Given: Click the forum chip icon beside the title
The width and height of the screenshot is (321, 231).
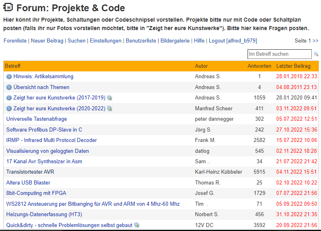Looking at the screenshot, I should pyautogui.click(x=8, y=7).
